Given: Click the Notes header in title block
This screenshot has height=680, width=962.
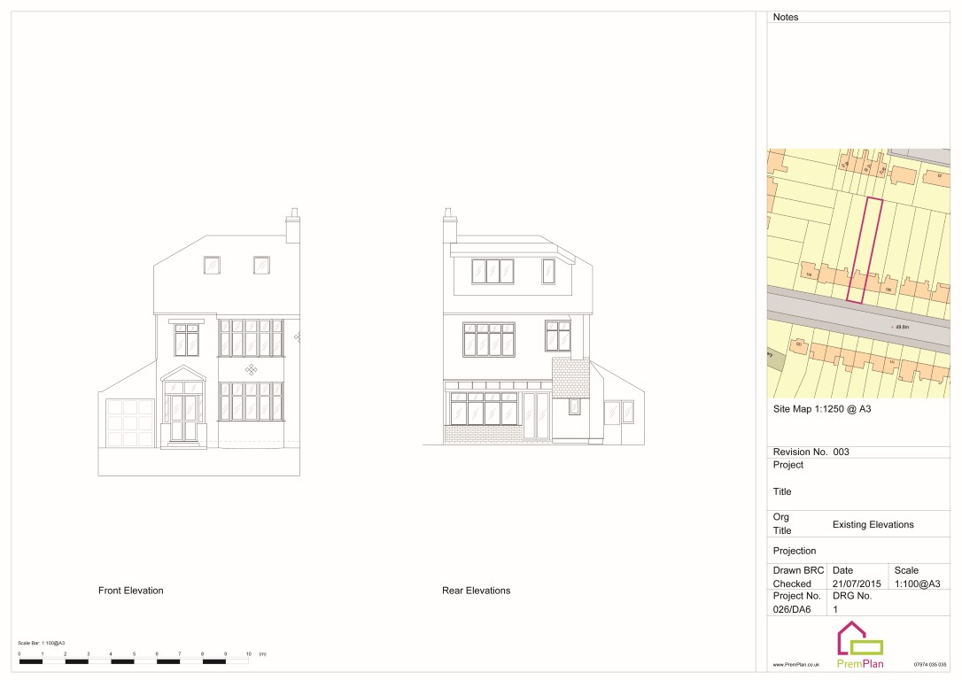Looking at the screenshot, I should point(786,17).
